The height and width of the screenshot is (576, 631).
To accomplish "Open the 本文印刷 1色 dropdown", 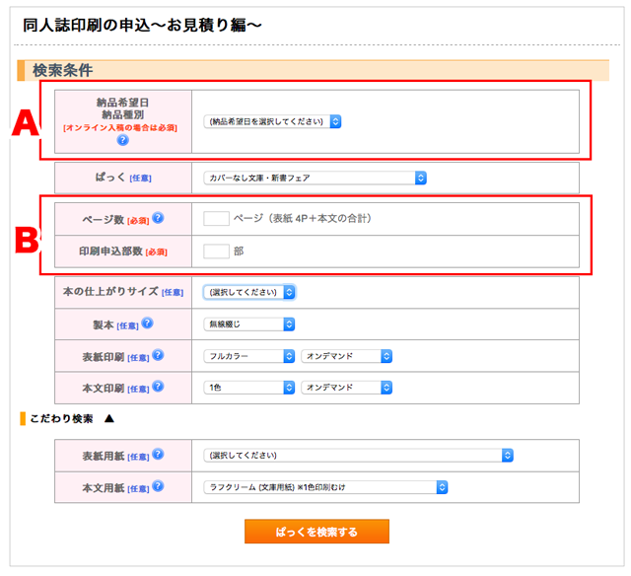I will pos(249,388).
